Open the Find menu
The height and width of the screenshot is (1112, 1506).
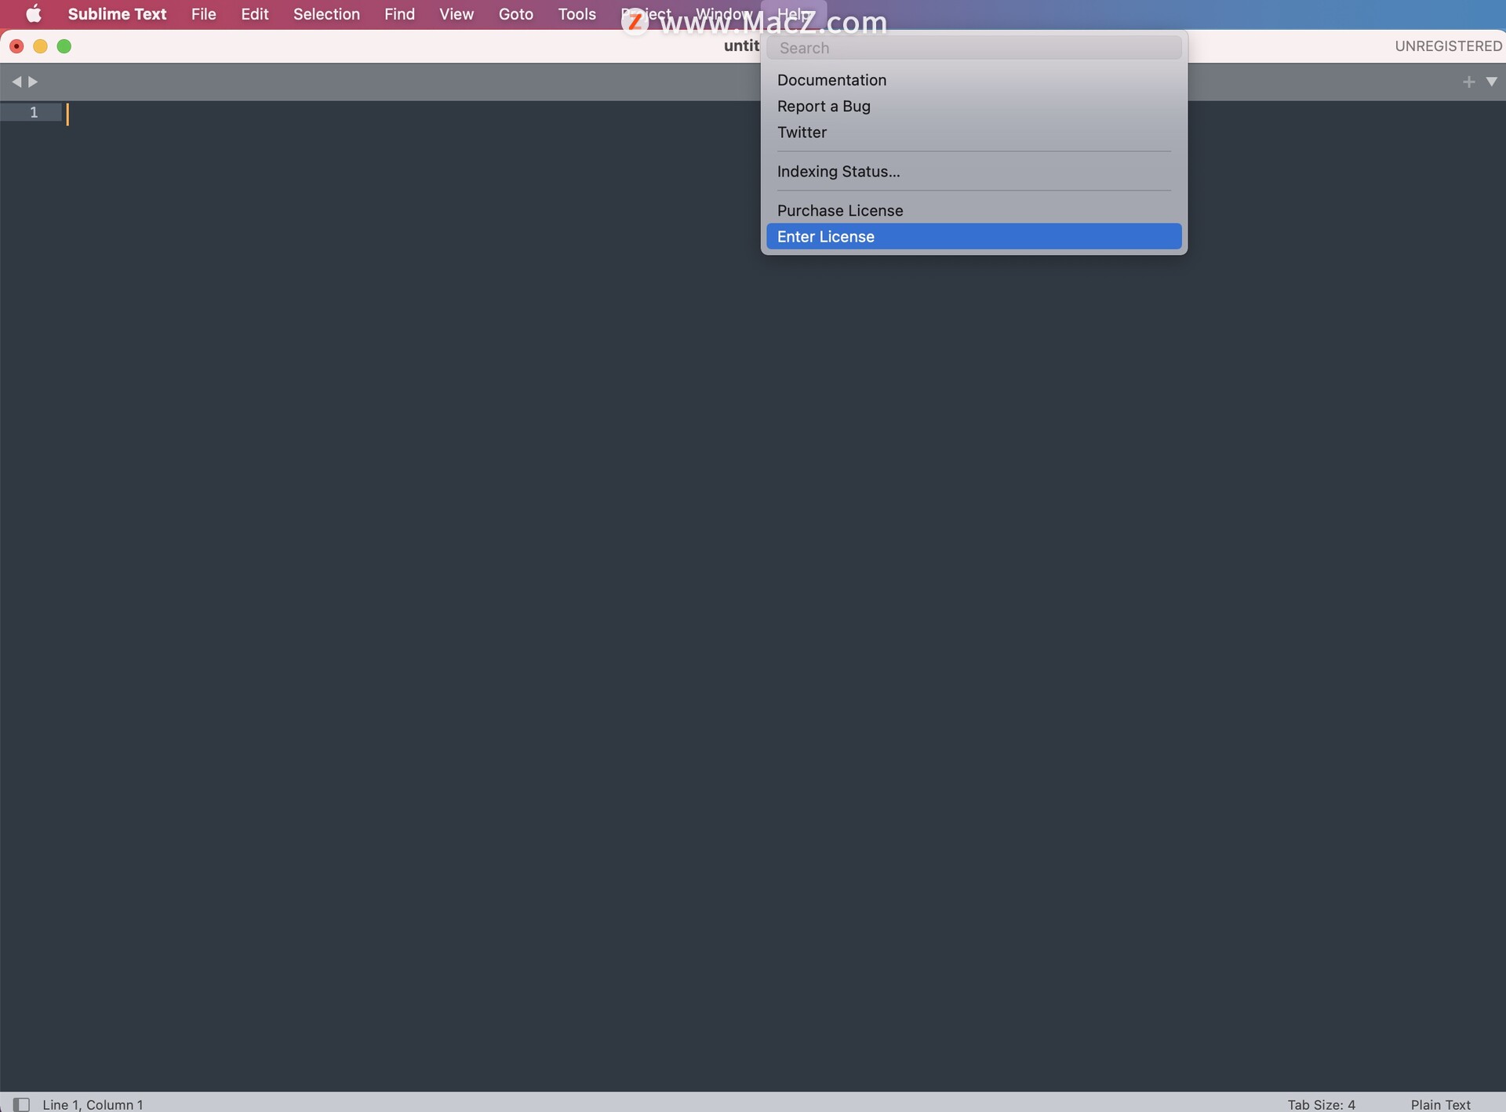point(399,14)
